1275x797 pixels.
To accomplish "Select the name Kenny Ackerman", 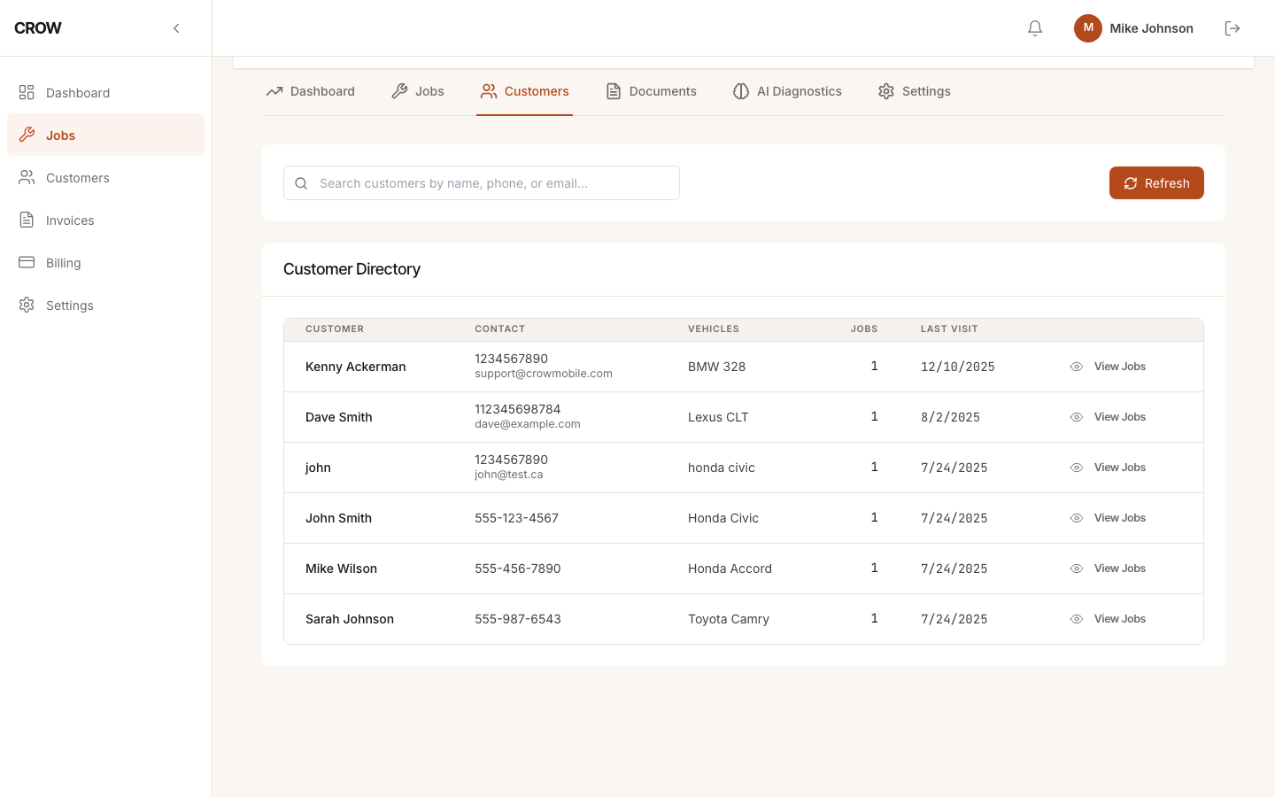I will [356, 367].
